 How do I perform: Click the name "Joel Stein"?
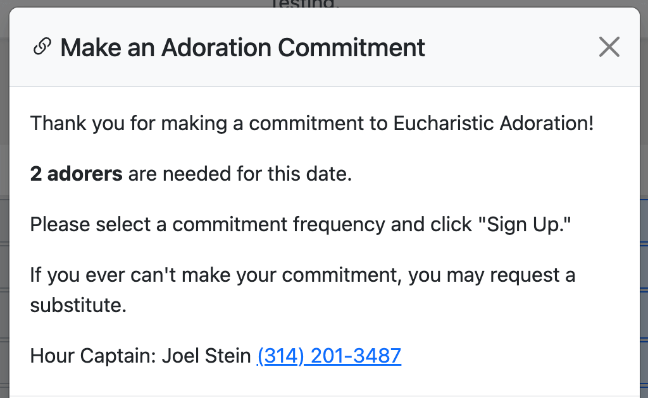click(206, 356)
